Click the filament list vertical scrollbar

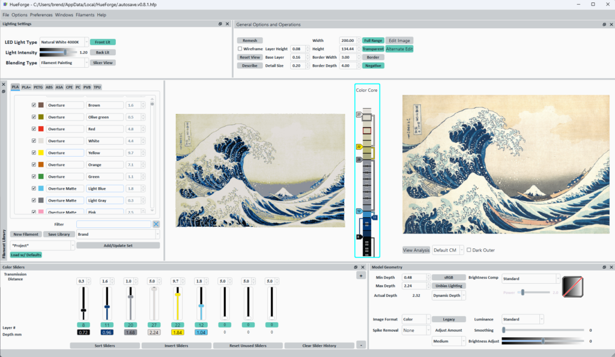click(152, 155)
